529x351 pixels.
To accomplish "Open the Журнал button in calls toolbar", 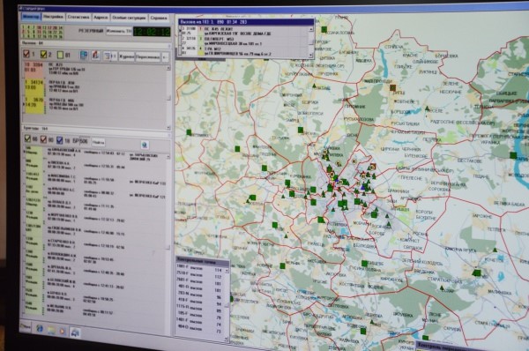I will pos(126,56).
